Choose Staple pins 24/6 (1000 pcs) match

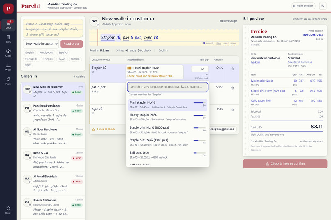pos(168,142)
